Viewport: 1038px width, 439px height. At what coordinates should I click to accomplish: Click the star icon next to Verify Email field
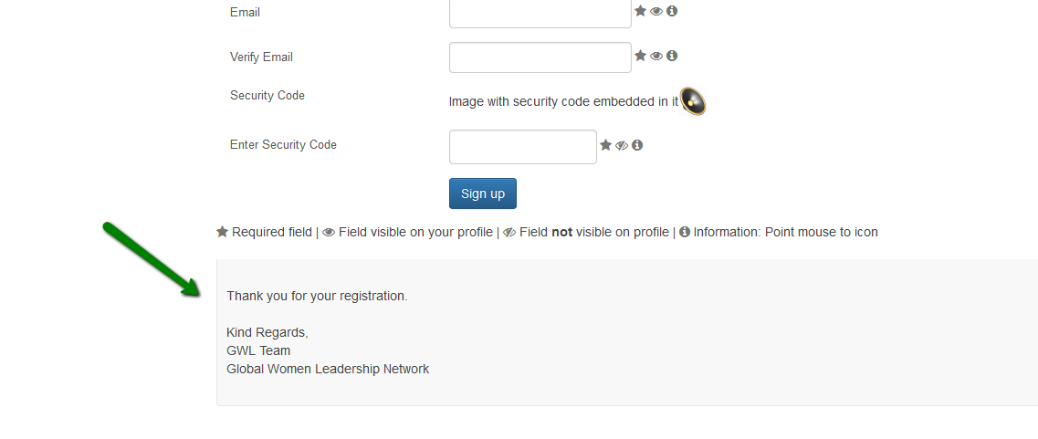[640, 56]
